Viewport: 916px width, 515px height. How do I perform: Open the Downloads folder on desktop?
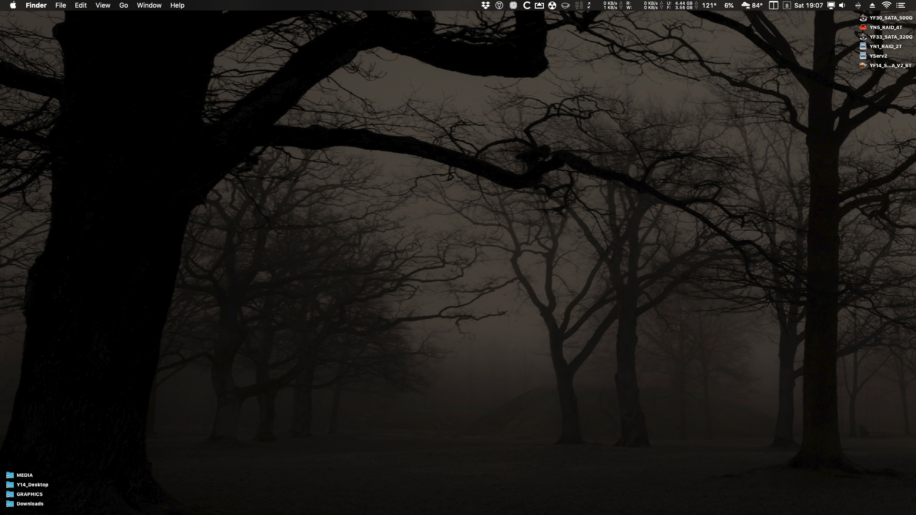[10, 504]
